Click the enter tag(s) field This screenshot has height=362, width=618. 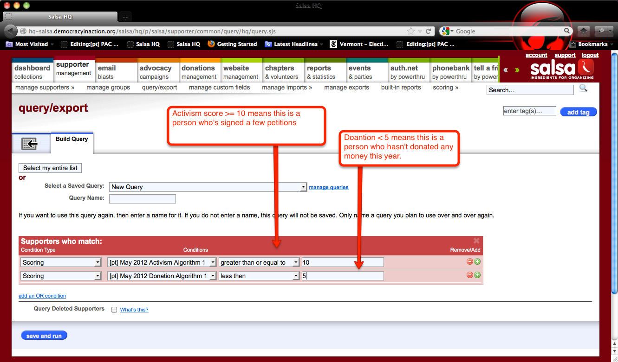pyautogui.click(x=529, y=111)
